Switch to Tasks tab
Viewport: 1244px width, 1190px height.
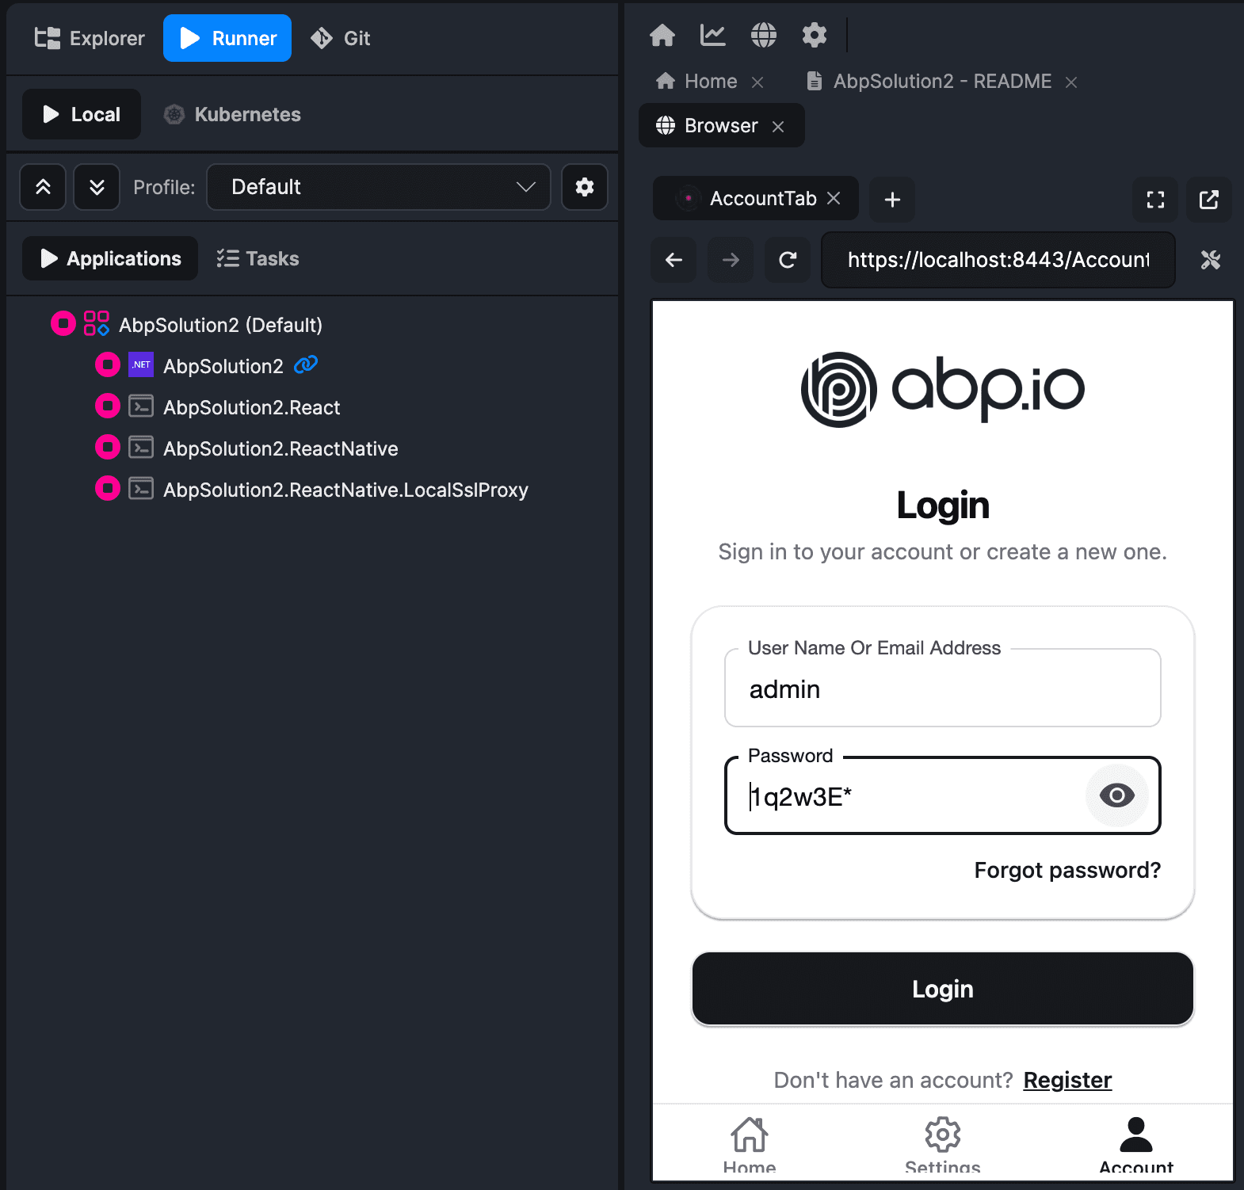[258, 258]
